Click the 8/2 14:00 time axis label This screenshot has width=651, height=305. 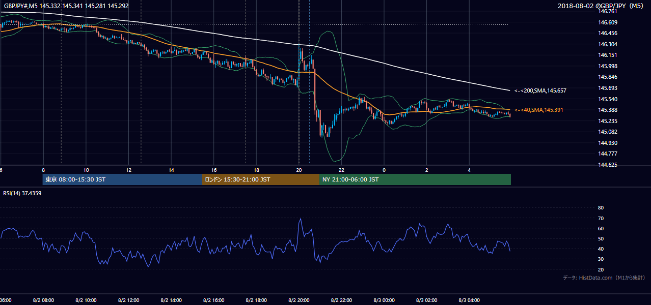[x=171, y=300]
